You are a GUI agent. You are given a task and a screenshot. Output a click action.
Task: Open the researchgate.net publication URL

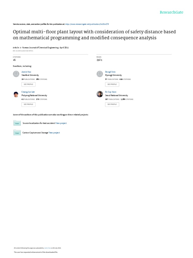pos(87,24)
